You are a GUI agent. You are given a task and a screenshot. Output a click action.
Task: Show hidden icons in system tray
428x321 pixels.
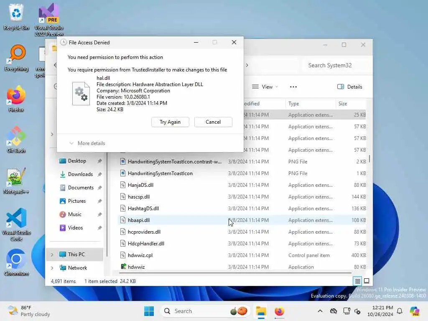click(x=320, y=311)
